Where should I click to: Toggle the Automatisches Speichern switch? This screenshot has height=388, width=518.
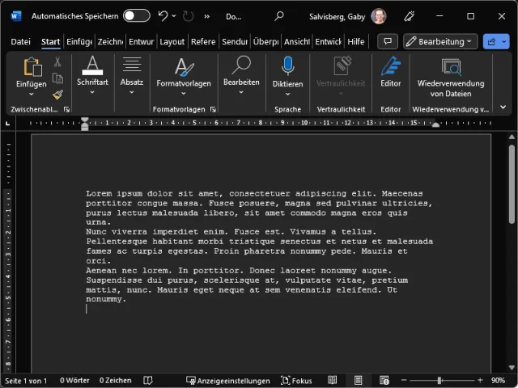pyautogui.click(x=136, y=15)
